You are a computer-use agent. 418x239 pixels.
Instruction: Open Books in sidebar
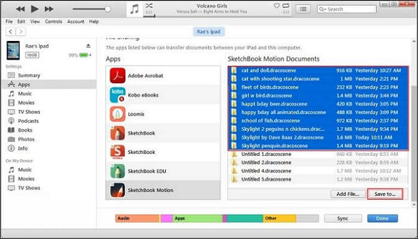[x=25, y=130]
